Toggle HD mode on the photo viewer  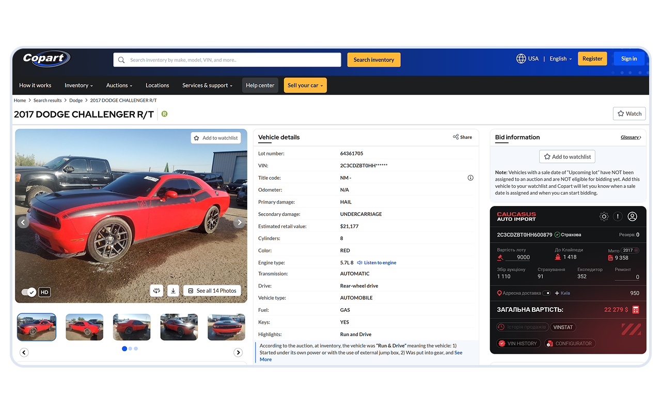(44, 292)
